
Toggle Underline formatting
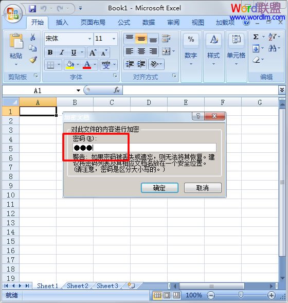point(74,52)
